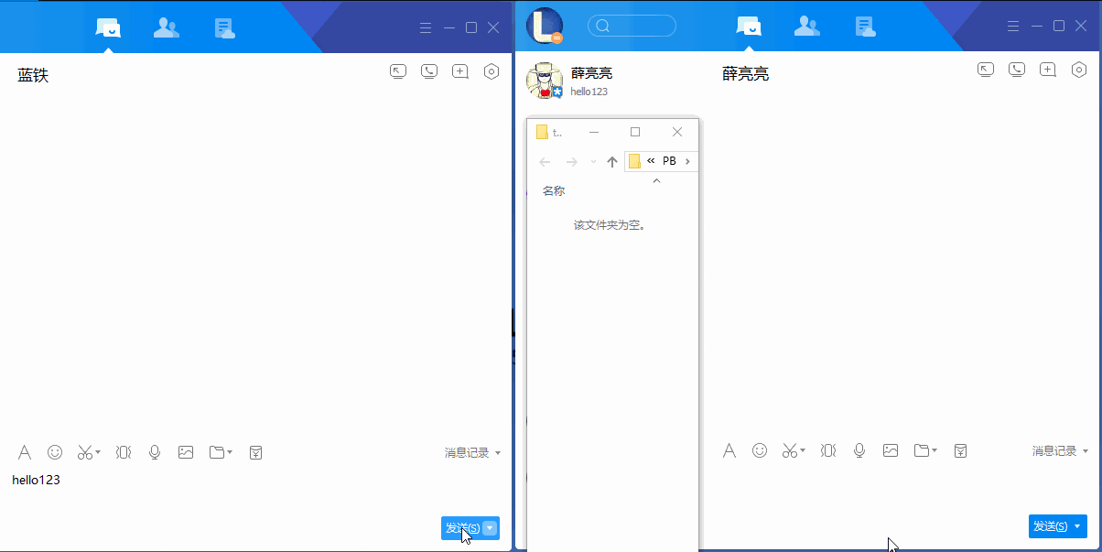Insert a picture in 薛亮亮 chat
The height and width of the screenshot is (552, 1102).
click(891, 450)
